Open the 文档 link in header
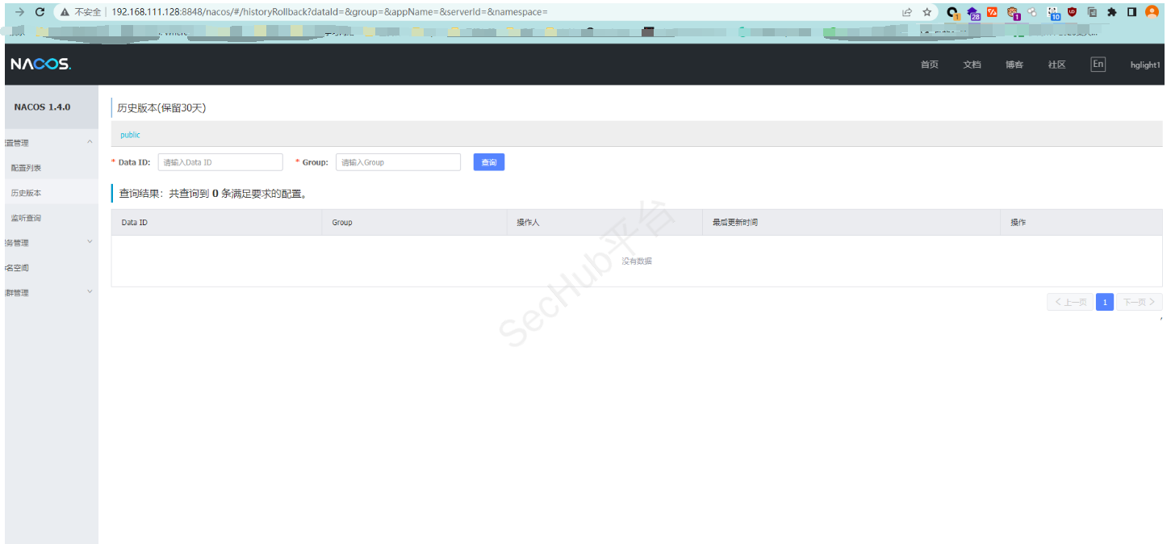 (972, 65)
